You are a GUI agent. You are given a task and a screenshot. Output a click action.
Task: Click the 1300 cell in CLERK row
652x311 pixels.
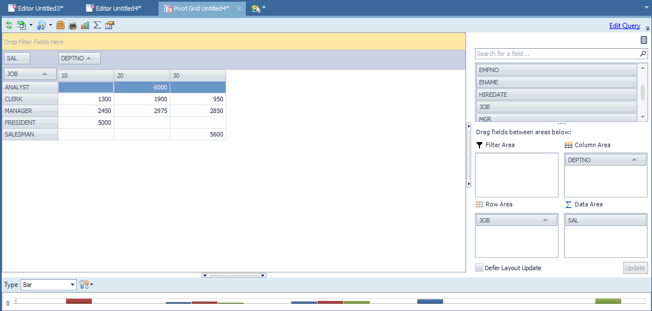click(86, 99)
